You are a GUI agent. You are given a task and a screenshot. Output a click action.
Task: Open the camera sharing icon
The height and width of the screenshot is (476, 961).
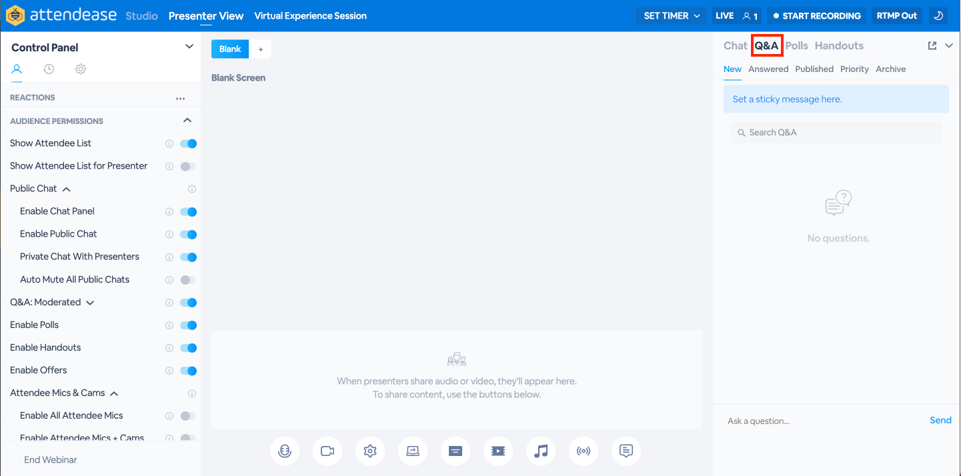coord(327,451)
